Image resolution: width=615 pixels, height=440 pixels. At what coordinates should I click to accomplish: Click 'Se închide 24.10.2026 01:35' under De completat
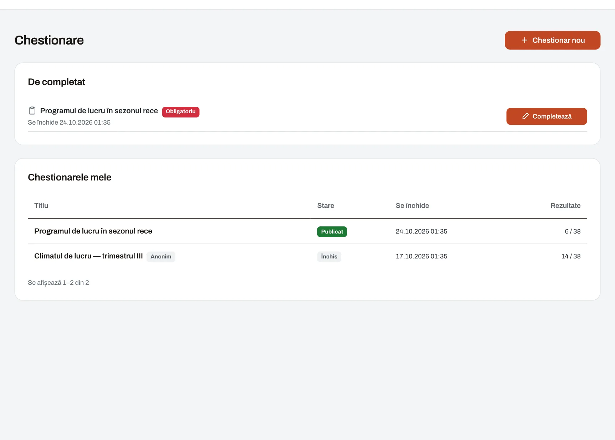69,122
